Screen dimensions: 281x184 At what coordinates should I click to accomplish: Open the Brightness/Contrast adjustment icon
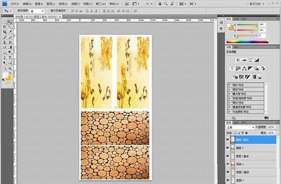(238, 60)
